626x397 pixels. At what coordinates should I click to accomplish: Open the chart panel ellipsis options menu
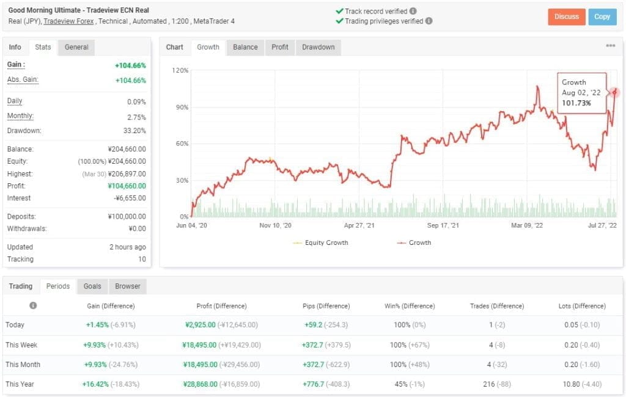tap(610, 45)
